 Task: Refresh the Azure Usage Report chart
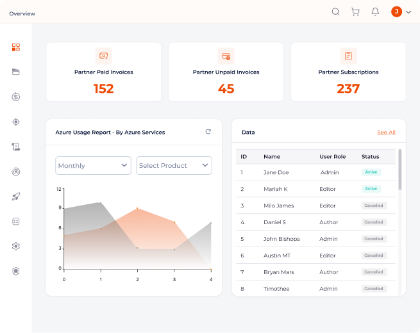[208, 131]
